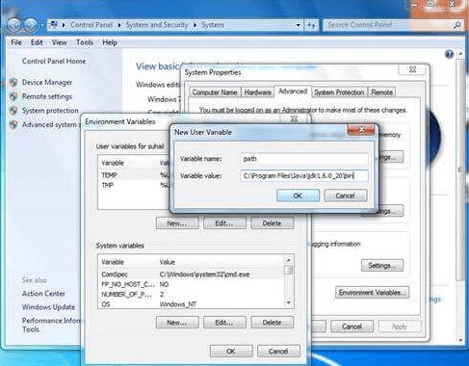
Task: Expand the recent pages arrow beside navigation buttons
Action: (x=41, y=25)
